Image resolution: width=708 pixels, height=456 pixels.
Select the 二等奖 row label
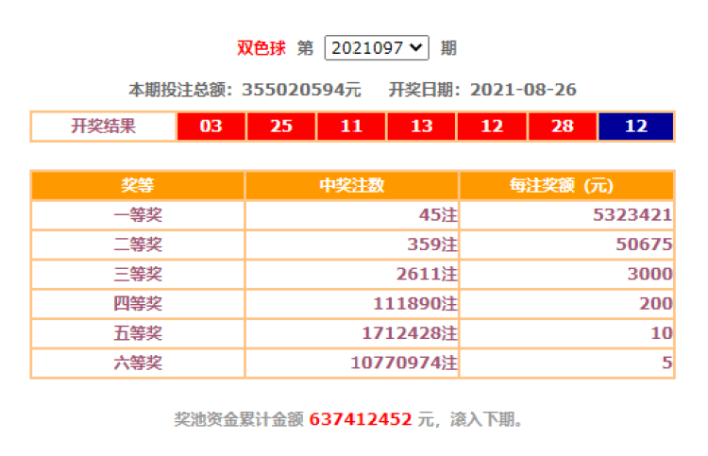pos(138,245)
